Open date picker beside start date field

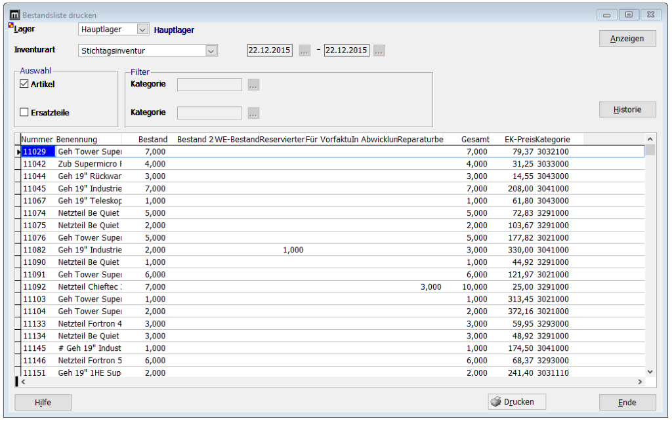point(304,51)
